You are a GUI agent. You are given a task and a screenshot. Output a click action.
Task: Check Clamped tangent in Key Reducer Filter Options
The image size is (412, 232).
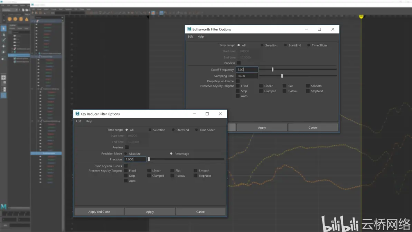149,176
